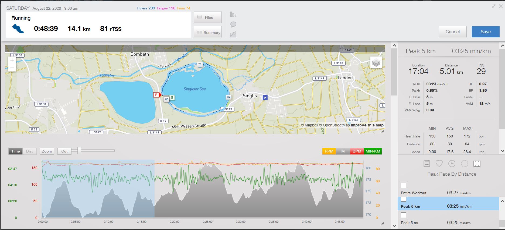Image resolution: width=505 pixels, height=230 pixels.
Task: Click the chart smoothing slider handle
Action: (x=79, y=151)
